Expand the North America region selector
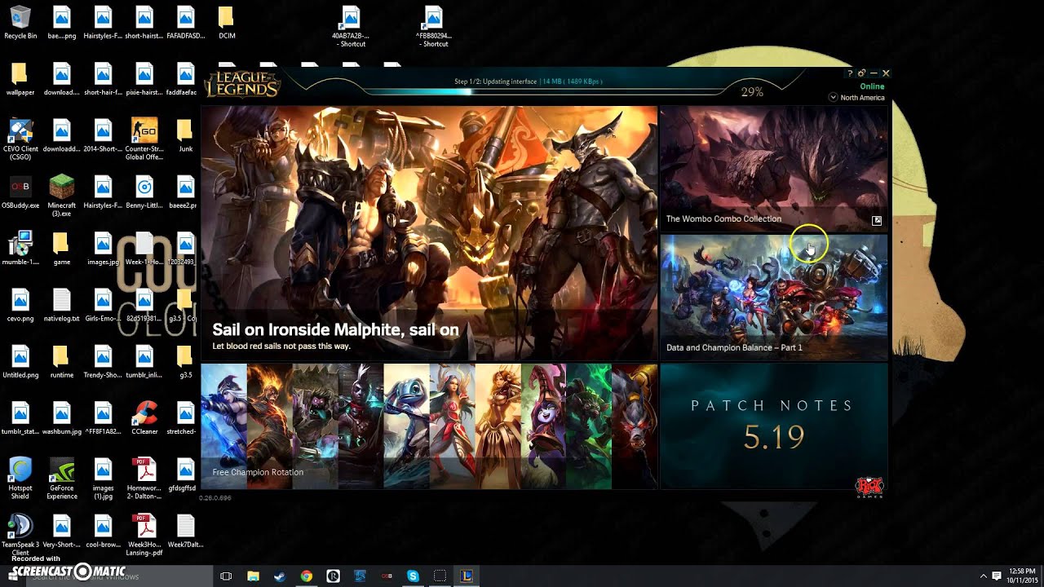The height and width of the screenshot is (587, 1044). pyautogui.click(x=856, y=97)
